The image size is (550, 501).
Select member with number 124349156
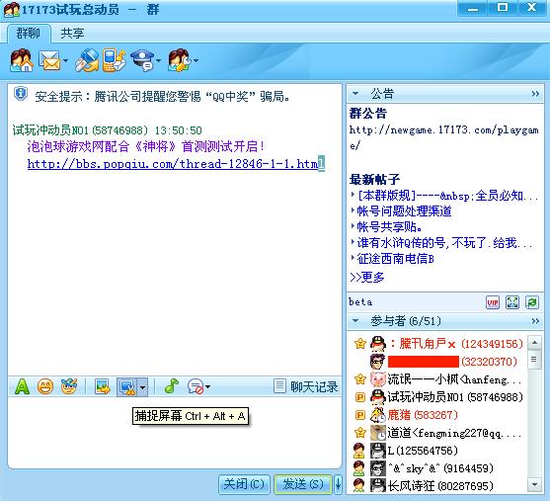(438, 343)
